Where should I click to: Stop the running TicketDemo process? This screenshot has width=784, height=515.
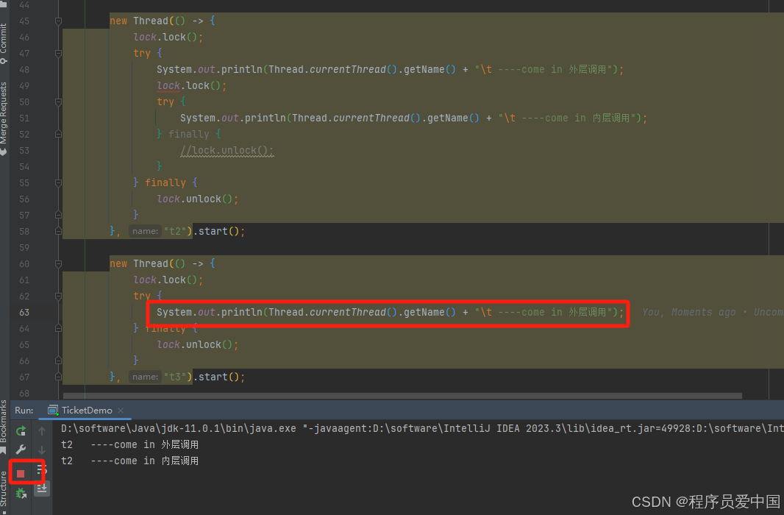[x=21, y=473]
